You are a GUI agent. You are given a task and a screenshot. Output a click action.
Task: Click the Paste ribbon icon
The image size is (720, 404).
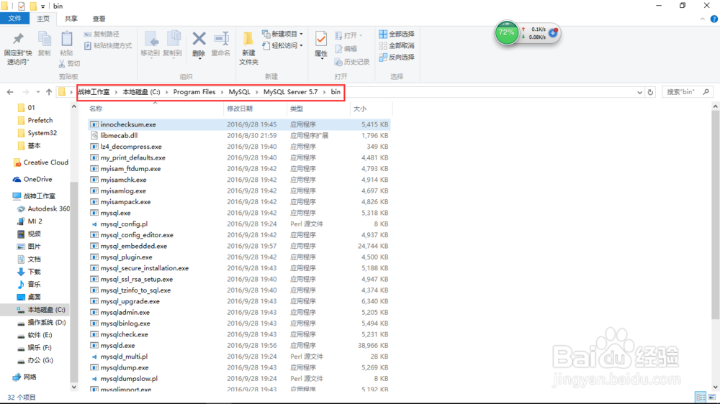[x=66, y=44]
